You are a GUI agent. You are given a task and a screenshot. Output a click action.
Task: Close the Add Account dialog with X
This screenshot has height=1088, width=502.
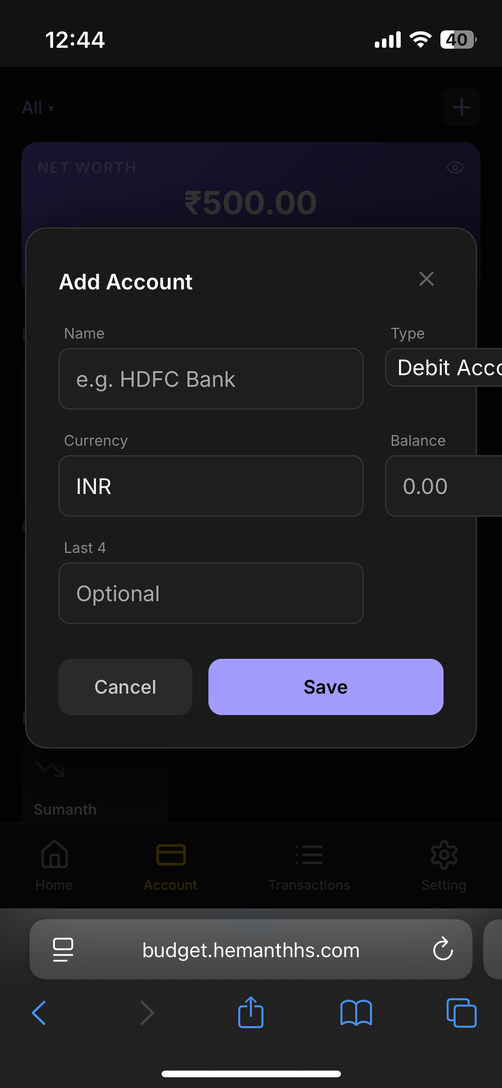tap(426, 279)
